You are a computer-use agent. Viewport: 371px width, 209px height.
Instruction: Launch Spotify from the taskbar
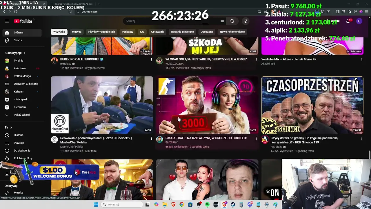[x=207, y=204]
